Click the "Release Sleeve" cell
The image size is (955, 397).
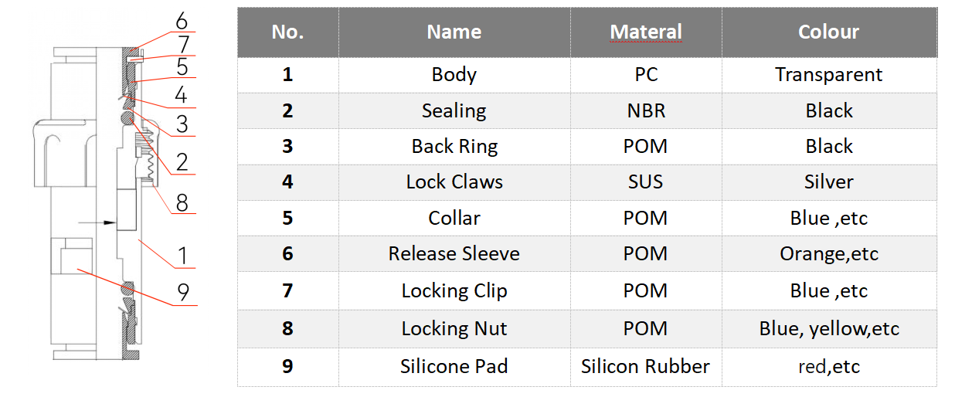[454, 253]
